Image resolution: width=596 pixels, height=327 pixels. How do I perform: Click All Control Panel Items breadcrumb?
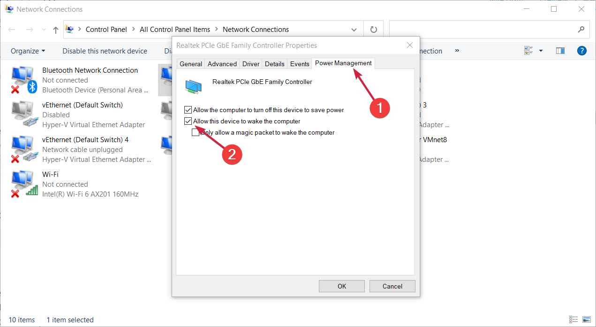(175, 29)
